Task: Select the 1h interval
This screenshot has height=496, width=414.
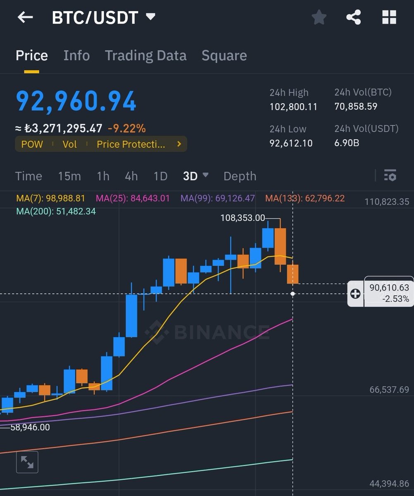Action: [103, 176]
